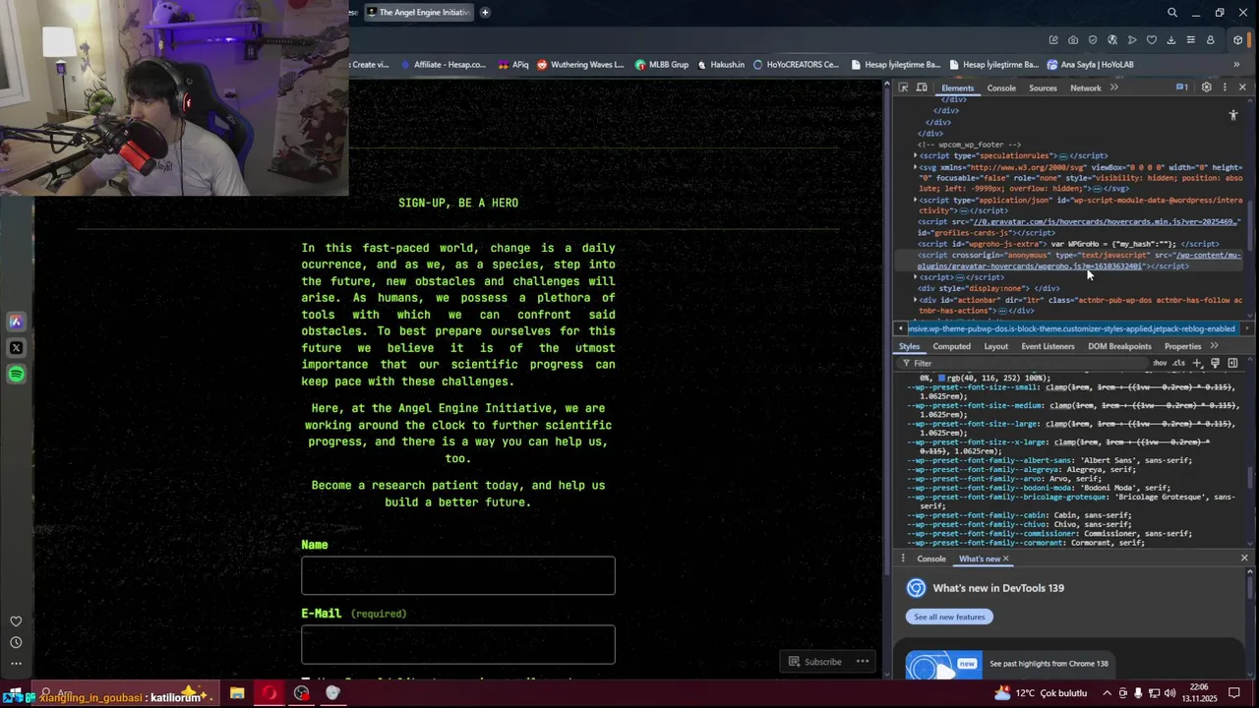Open the Sources panel tab
Image resolution: width=1259 pixels, height=708 pixels.
(1043, 88)
